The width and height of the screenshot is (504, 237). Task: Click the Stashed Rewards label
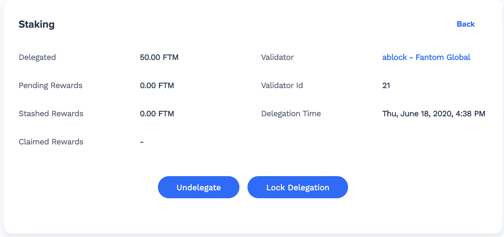51,114
